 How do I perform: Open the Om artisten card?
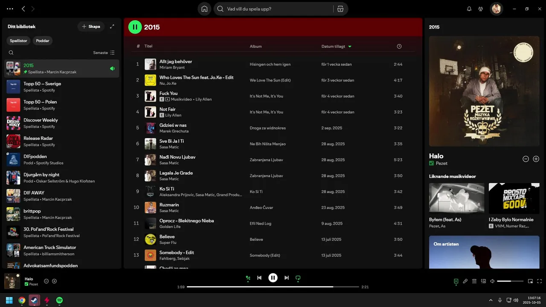click(x=484, y=252)
